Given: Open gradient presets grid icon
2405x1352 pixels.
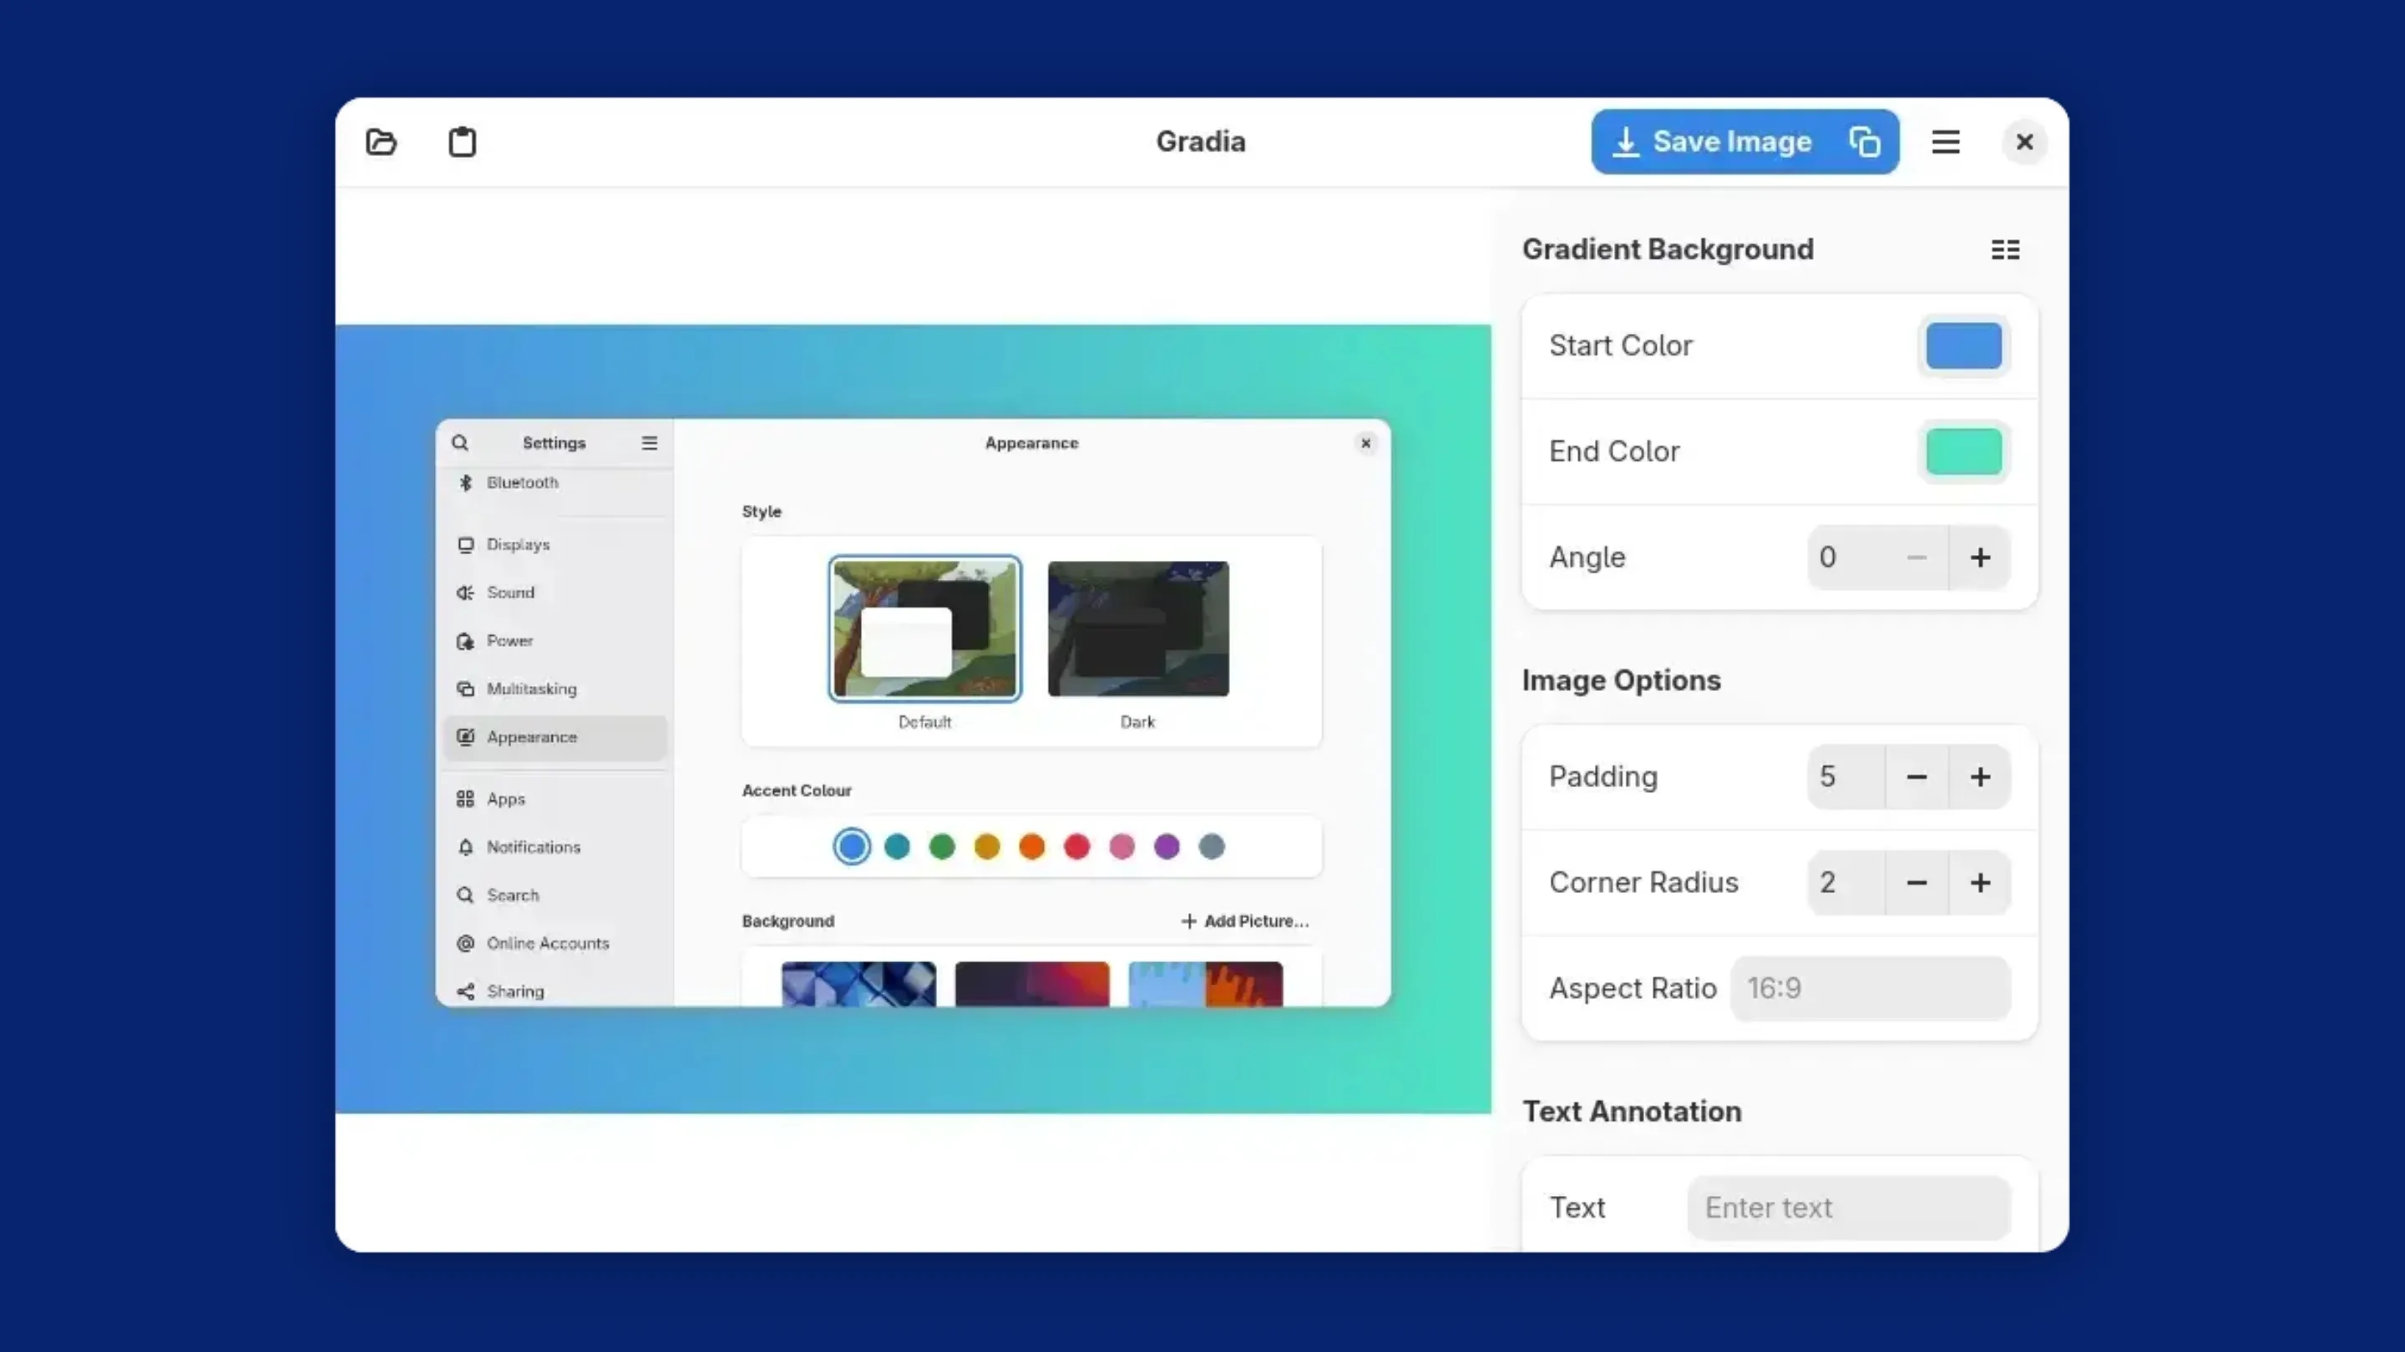Looking at the screenshot, I should coord(2005,250).
